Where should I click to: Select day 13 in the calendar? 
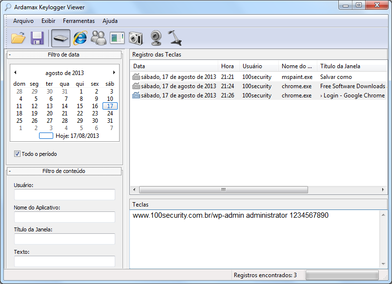(49, 106)
